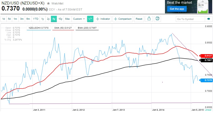This screenshot has height=113, width=213.
Task: Print the chart using printer icon
Action: click(157, 19)
